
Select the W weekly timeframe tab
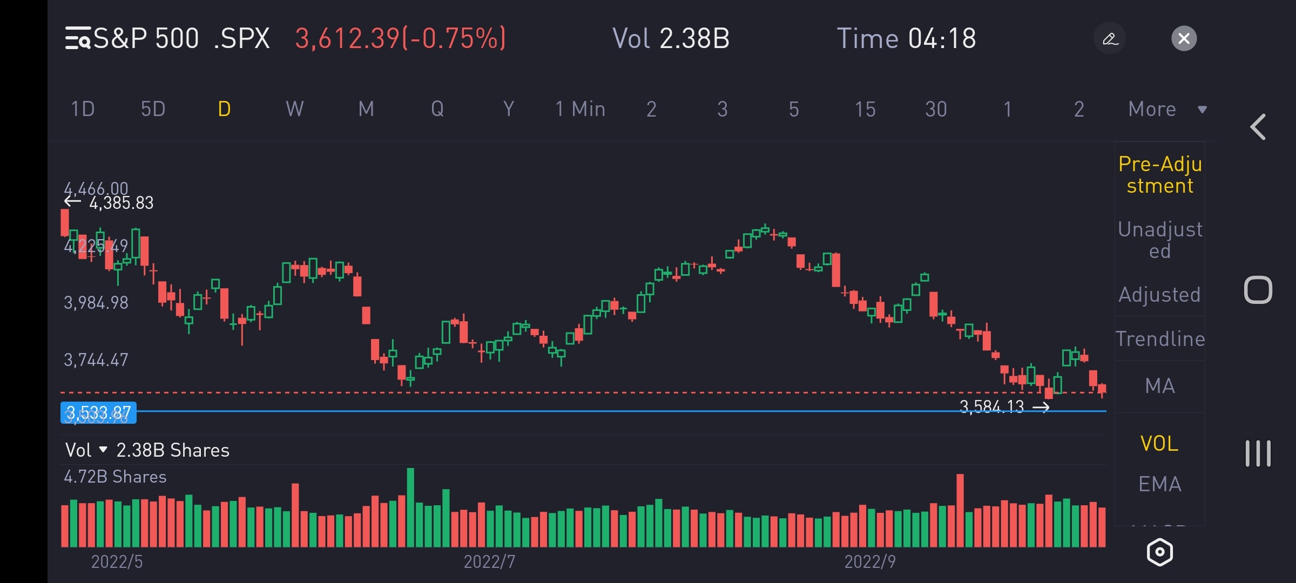point(294,109)
